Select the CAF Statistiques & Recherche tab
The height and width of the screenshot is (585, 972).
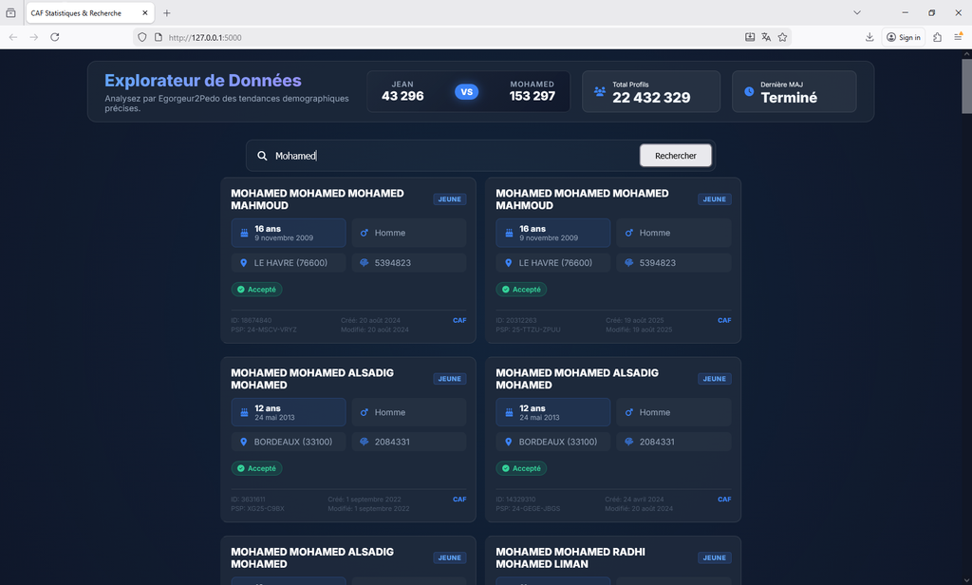tap(84, 12)
